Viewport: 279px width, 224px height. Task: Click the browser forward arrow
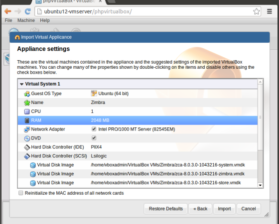point(18,11)
